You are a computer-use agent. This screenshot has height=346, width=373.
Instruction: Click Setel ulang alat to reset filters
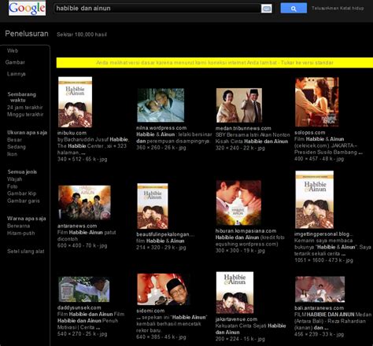pyautogui.click(x=26, y=251)
